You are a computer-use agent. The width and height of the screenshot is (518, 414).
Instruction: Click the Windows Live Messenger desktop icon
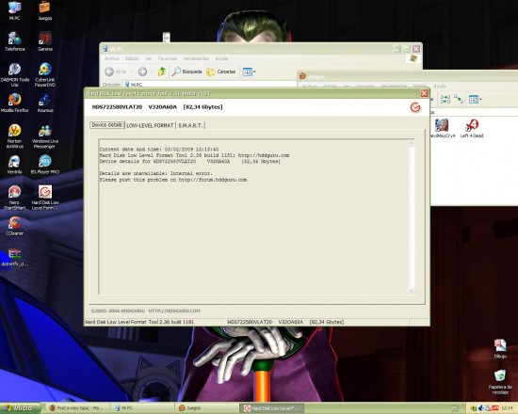[x=45, y=136]
